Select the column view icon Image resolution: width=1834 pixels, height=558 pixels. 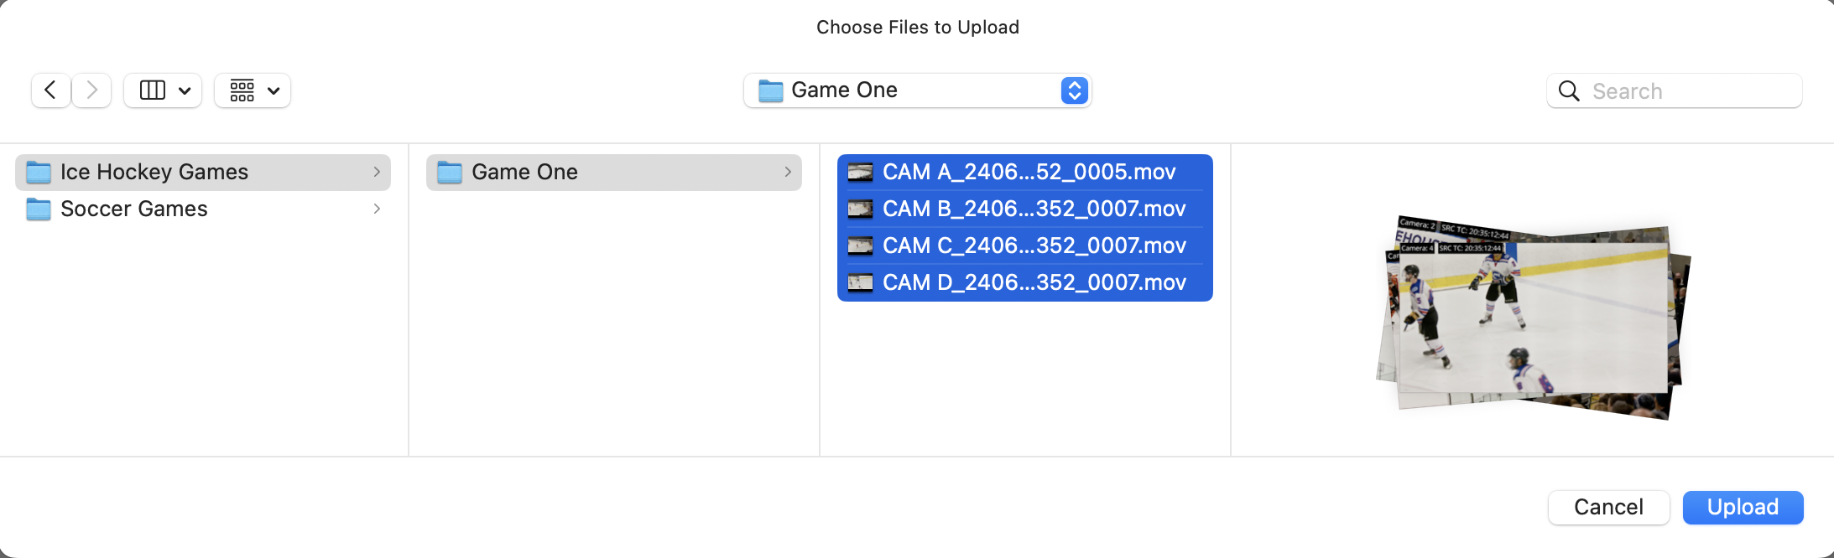tap(153, 90)
